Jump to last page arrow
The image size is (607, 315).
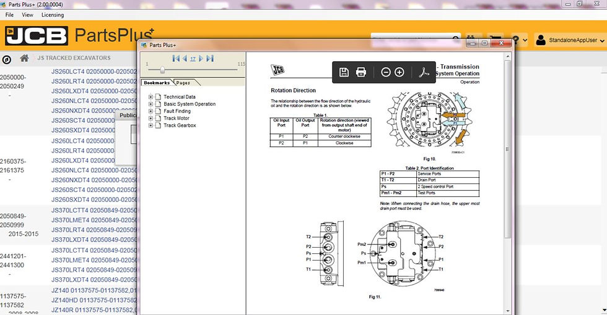(210, 58)
